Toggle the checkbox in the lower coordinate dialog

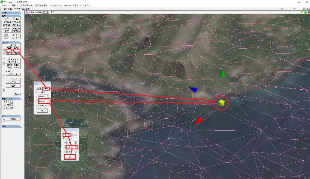click(x=64, y=138)
